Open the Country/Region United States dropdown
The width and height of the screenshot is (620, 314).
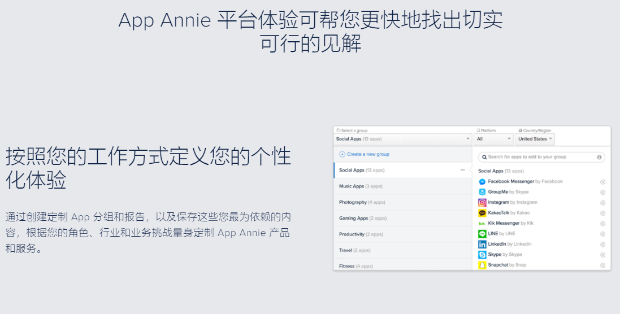pos(535,139)
